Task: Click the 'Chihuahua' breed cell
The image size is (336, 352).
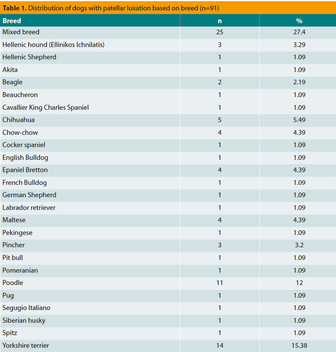Action: [18, 120]
